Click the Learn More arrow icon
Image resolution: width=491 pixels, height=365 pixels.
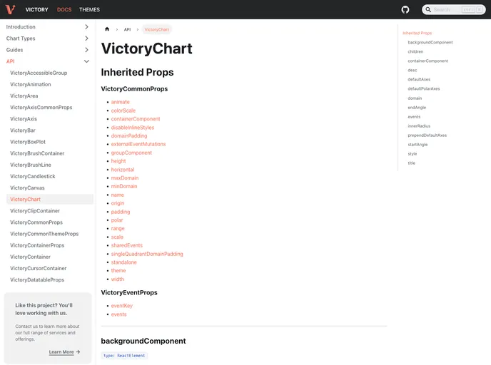(x=78, y=352)
